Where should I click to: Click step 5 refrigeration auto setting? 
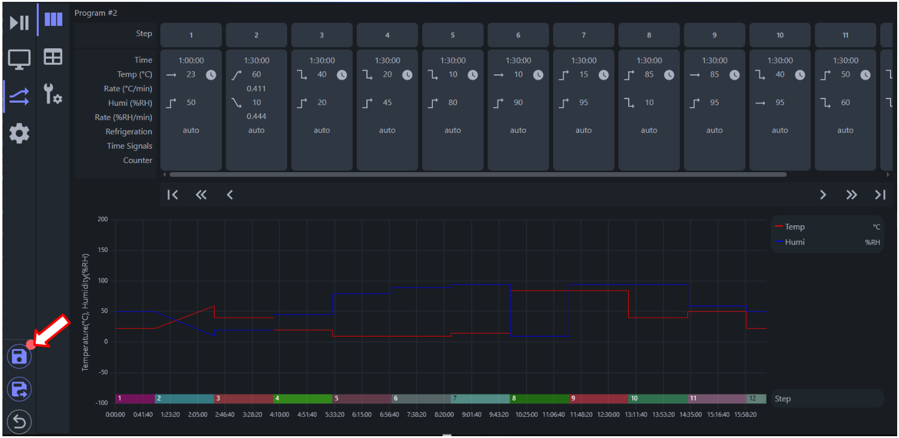coord(453,130)
